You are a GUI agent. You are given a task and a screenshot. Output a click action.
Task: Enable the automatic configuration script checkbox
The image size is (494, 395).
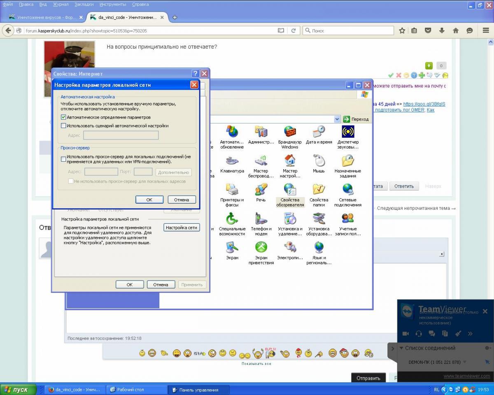coord(63,126)
